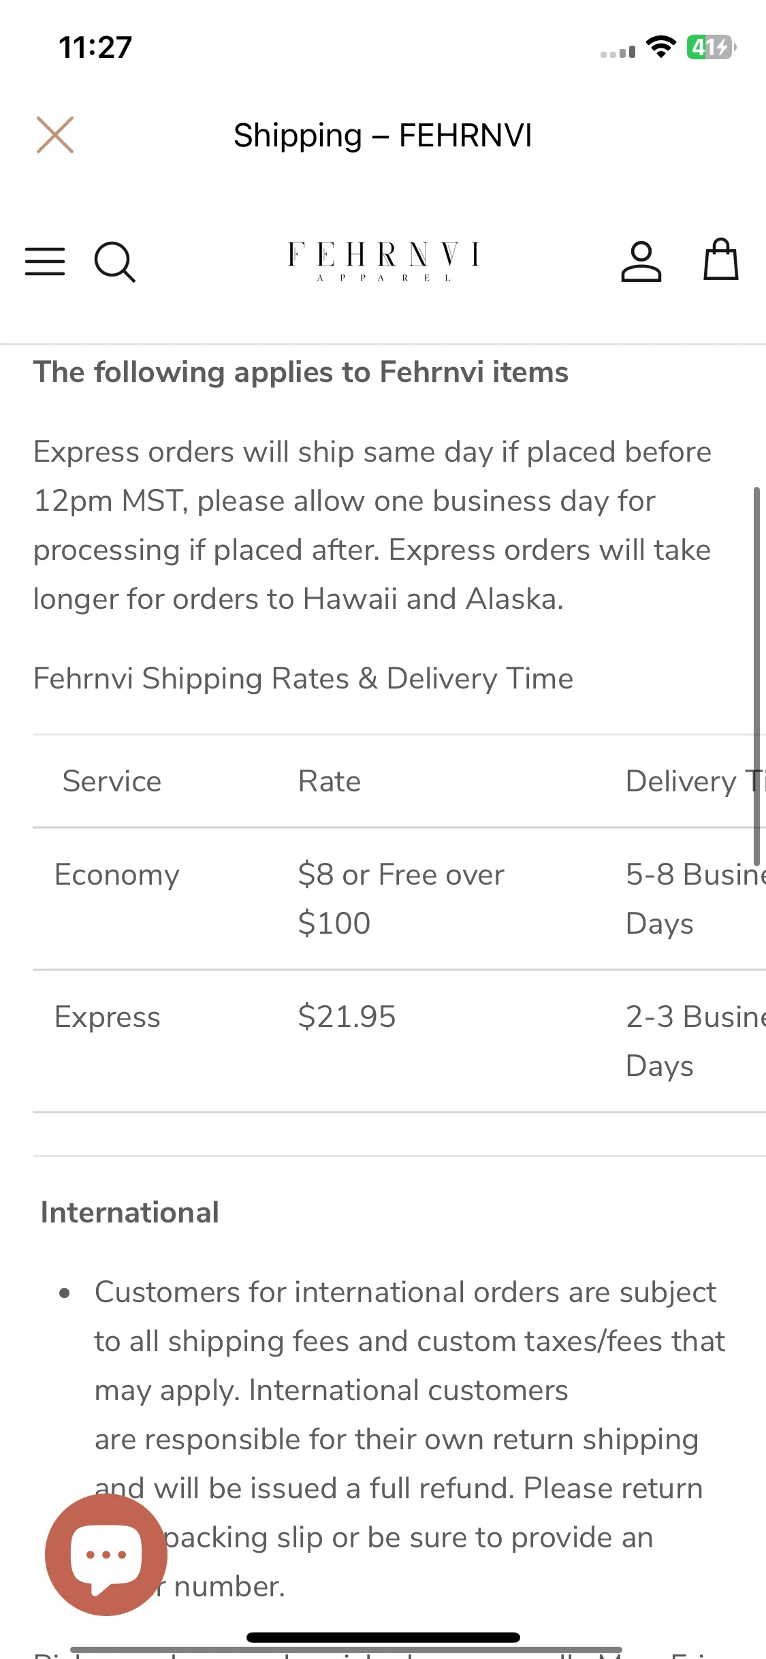Close the Shipping page with the X

tap(55, 135)
